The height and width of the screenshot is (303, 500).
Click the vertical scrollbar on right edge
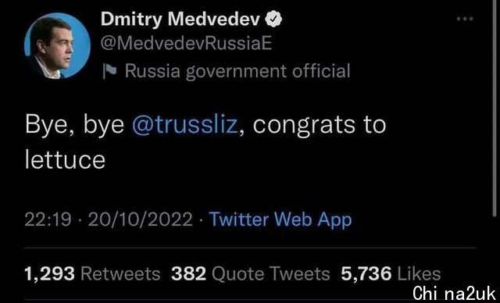[495, 109]
